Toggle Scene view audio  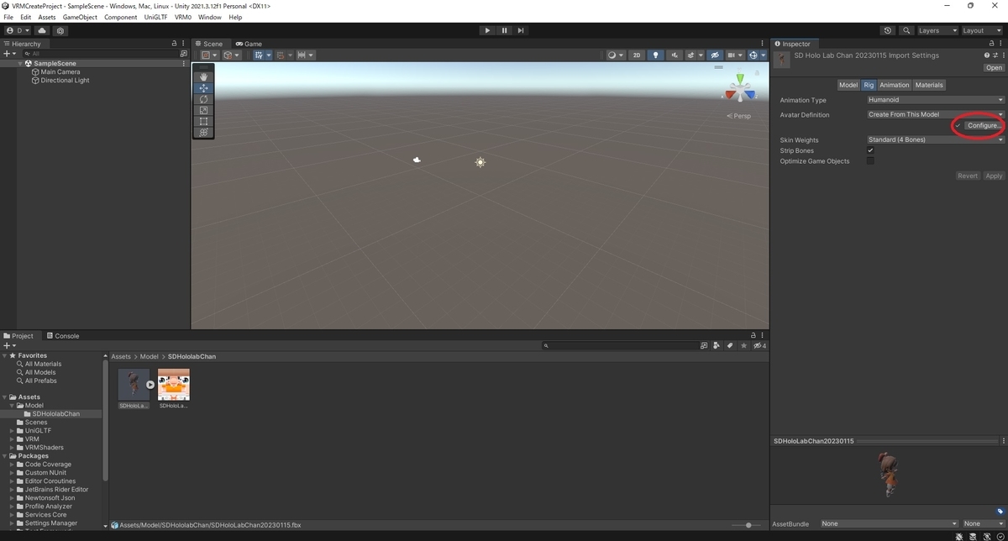point(675,55)
